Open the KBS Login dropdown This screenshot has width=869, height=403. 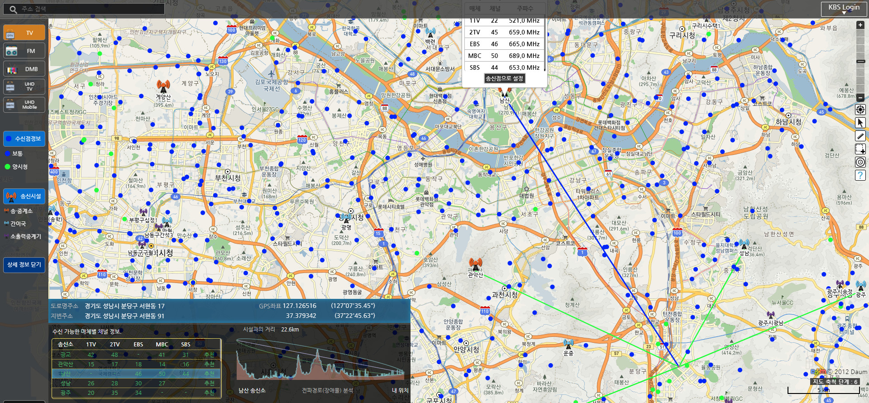pyautogui.click(x=844, y=9)
